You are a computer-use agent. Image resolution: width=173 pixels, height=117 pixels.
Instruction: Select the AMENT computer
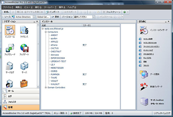pos(54,35)
